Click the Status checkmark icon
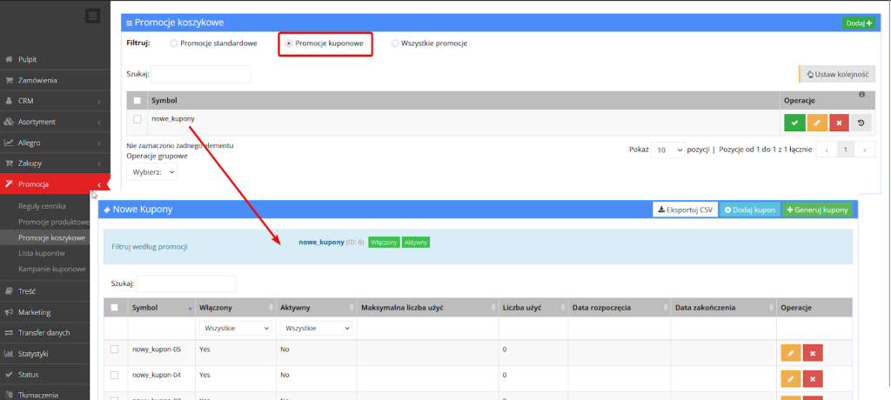891x400 pixels. pos(9,375)
